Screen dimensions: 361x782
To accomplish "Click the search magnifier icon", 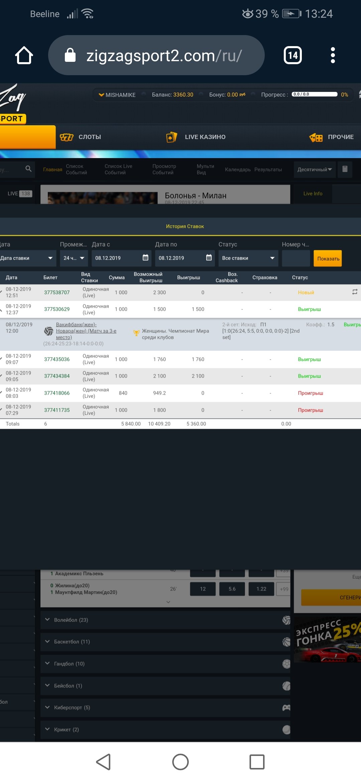I will (x=28, y=169).
